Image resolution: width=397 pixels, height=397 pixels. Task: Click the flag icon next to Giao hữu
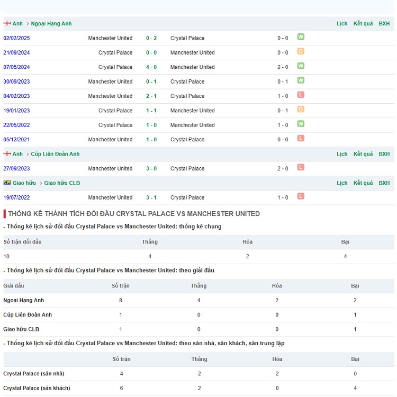click(x=7, y=183)
